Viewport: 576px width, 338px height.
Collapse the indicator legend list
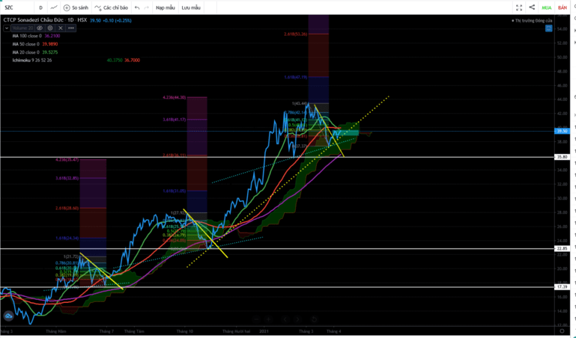[7, 28]
